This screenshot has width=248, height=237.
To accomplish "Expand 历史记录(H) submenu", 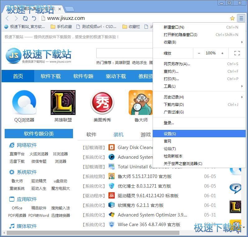I will (199, 97).
